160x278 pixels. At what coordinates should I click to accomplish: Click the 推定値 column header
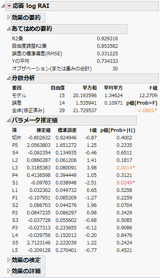click(43, 130)
